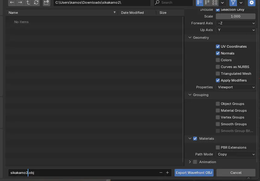
Task: Navigate to the parent directory
Action: coord(28,3)
